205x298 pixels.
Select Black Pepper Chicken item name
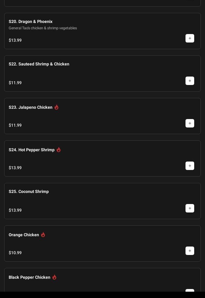(x=30, y=277)
